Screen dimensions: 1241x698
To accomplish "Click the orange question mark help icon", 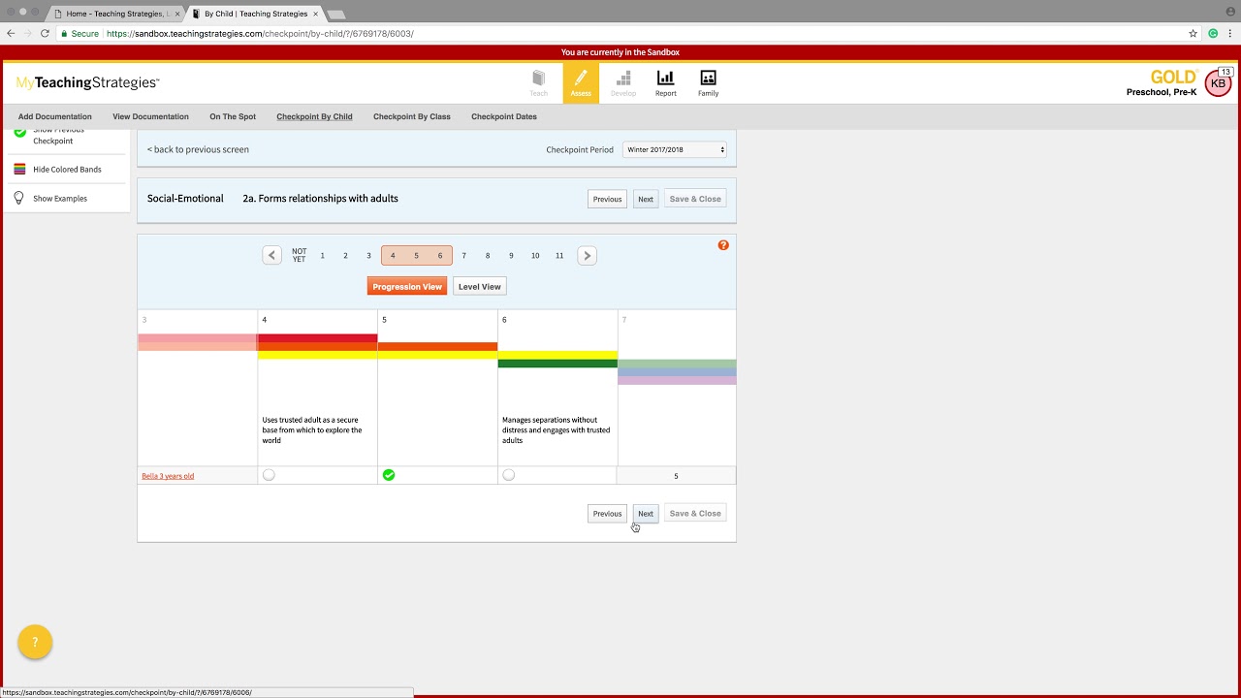I will [x=723, y=245].
